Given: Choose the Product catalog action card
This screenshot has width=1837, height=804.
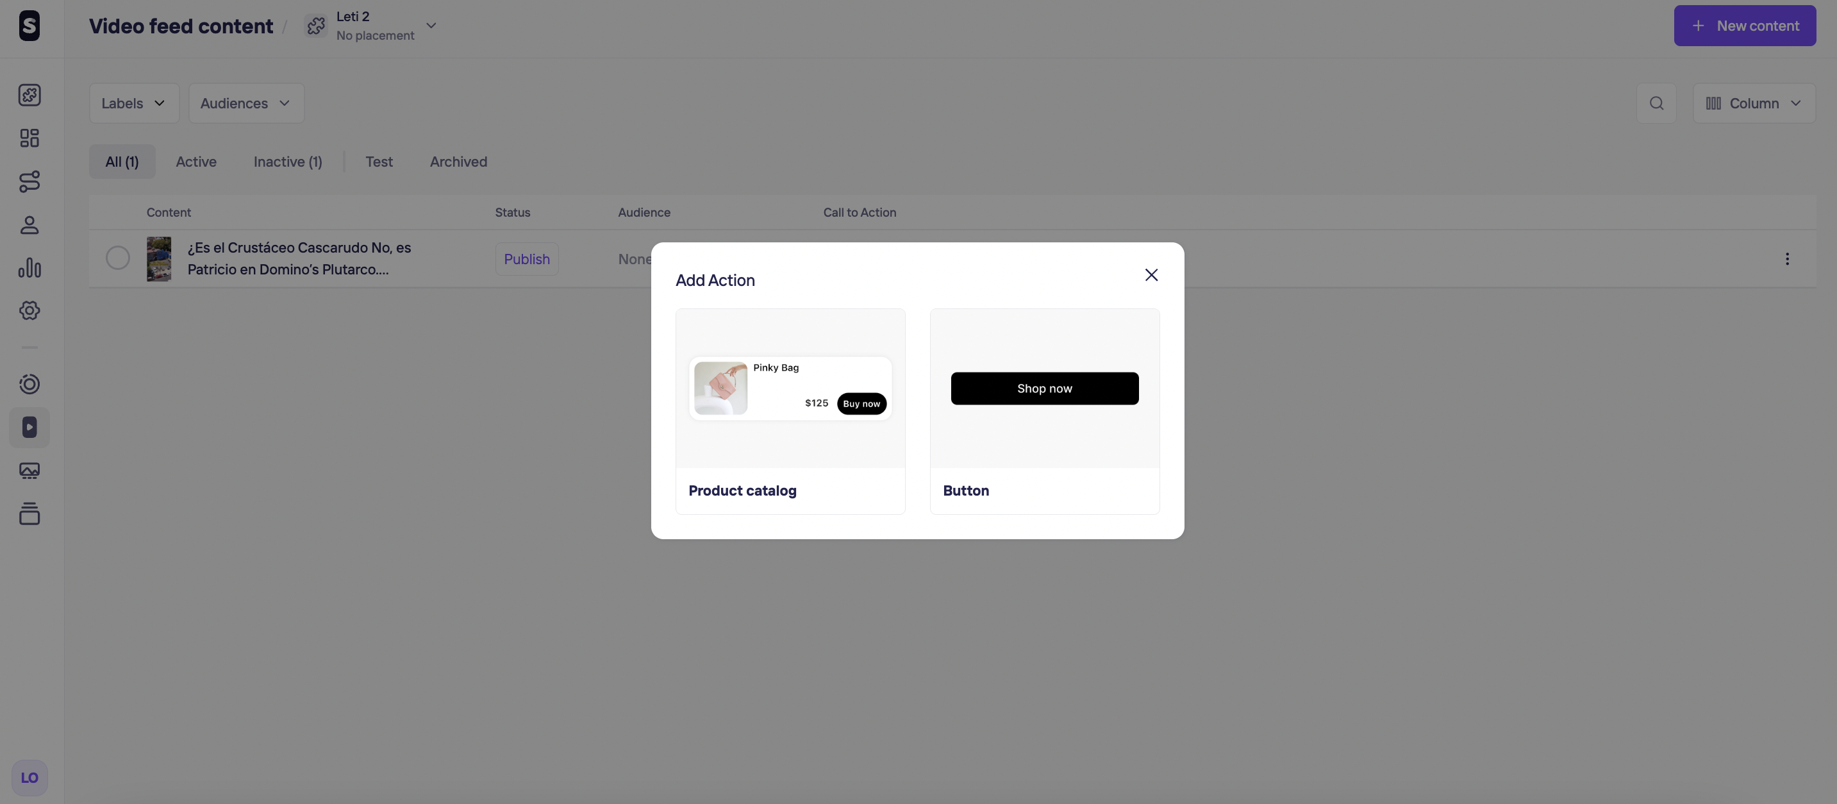Looking at the screenshot, I should coord(790,412).
